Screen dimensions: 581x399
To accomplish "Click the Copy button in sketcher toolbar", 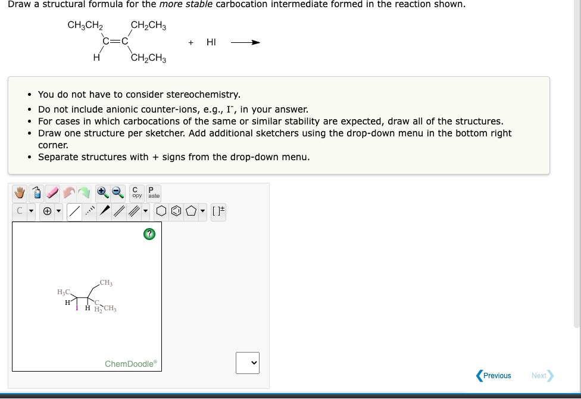I will pos(137,193).
